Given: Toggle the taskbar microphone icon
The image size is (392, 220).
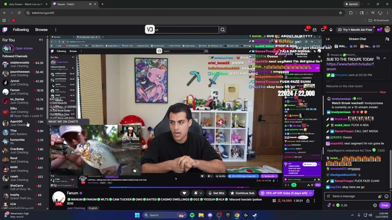Looking at the screenshot, I should pyautogui.click(x=359, y=215).
